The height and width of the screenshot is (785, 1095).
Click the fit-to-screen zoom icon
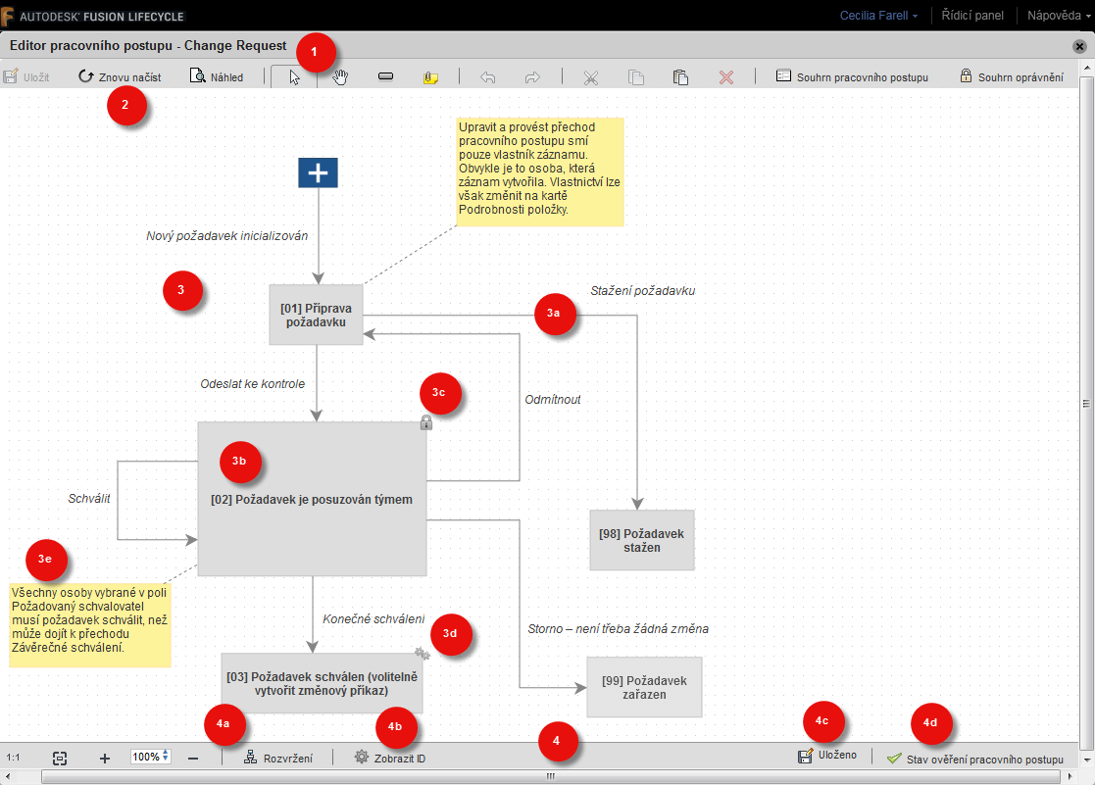point(60,758)
